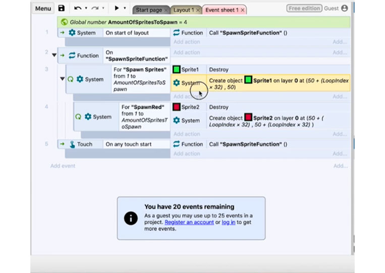Click the System gear icon in event 3 condition
The image size is (385, 273).
point(80,79)
